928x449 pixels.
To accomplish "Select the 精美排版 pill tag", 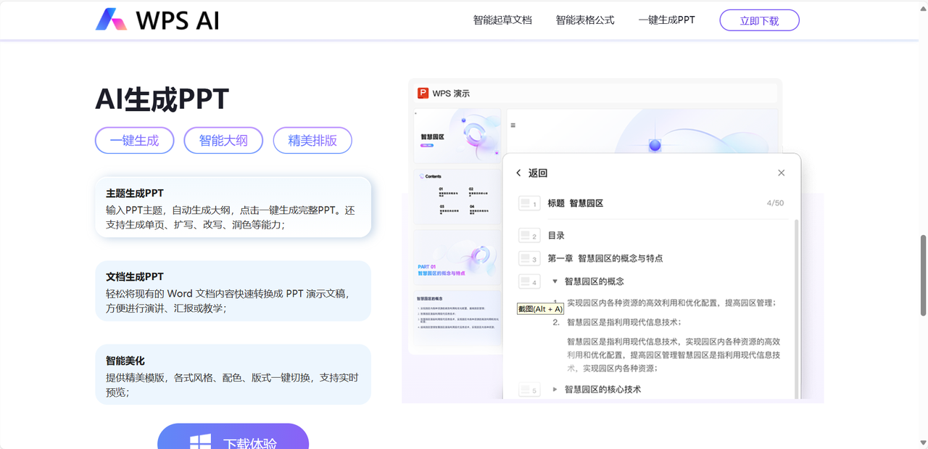I will pos(312,141).
